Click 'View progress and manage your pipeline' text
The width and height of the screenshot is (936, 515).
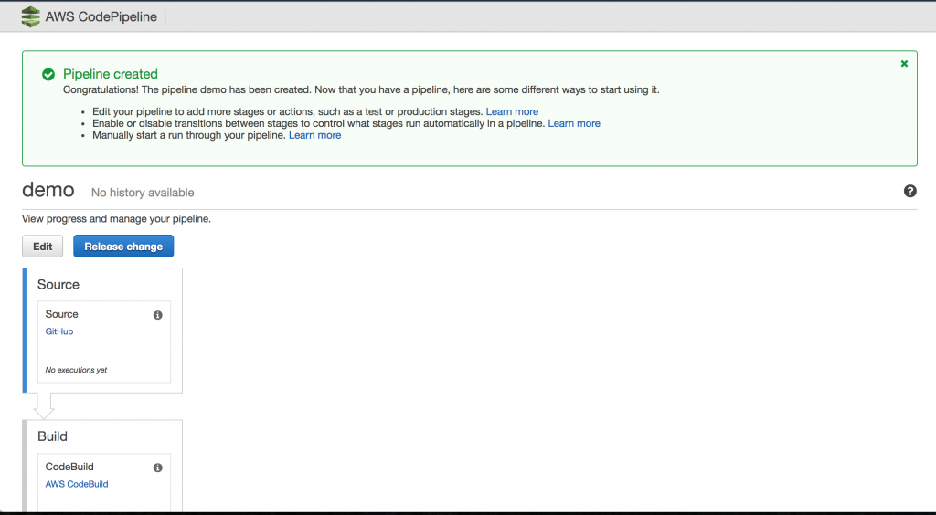tap(116, 219)
